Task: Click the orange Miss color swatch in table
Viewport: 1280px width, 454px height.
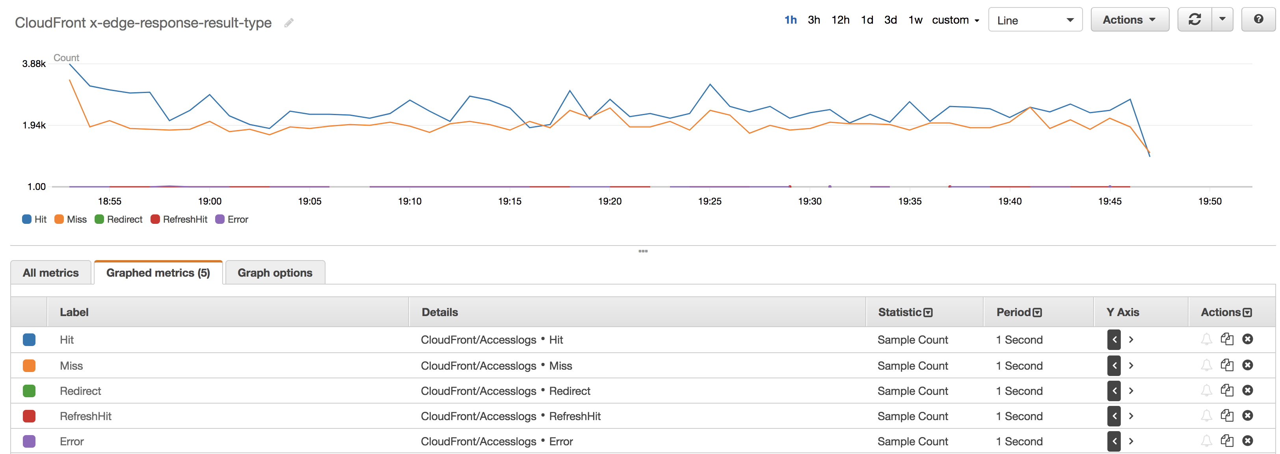Action: click(29, 366)
